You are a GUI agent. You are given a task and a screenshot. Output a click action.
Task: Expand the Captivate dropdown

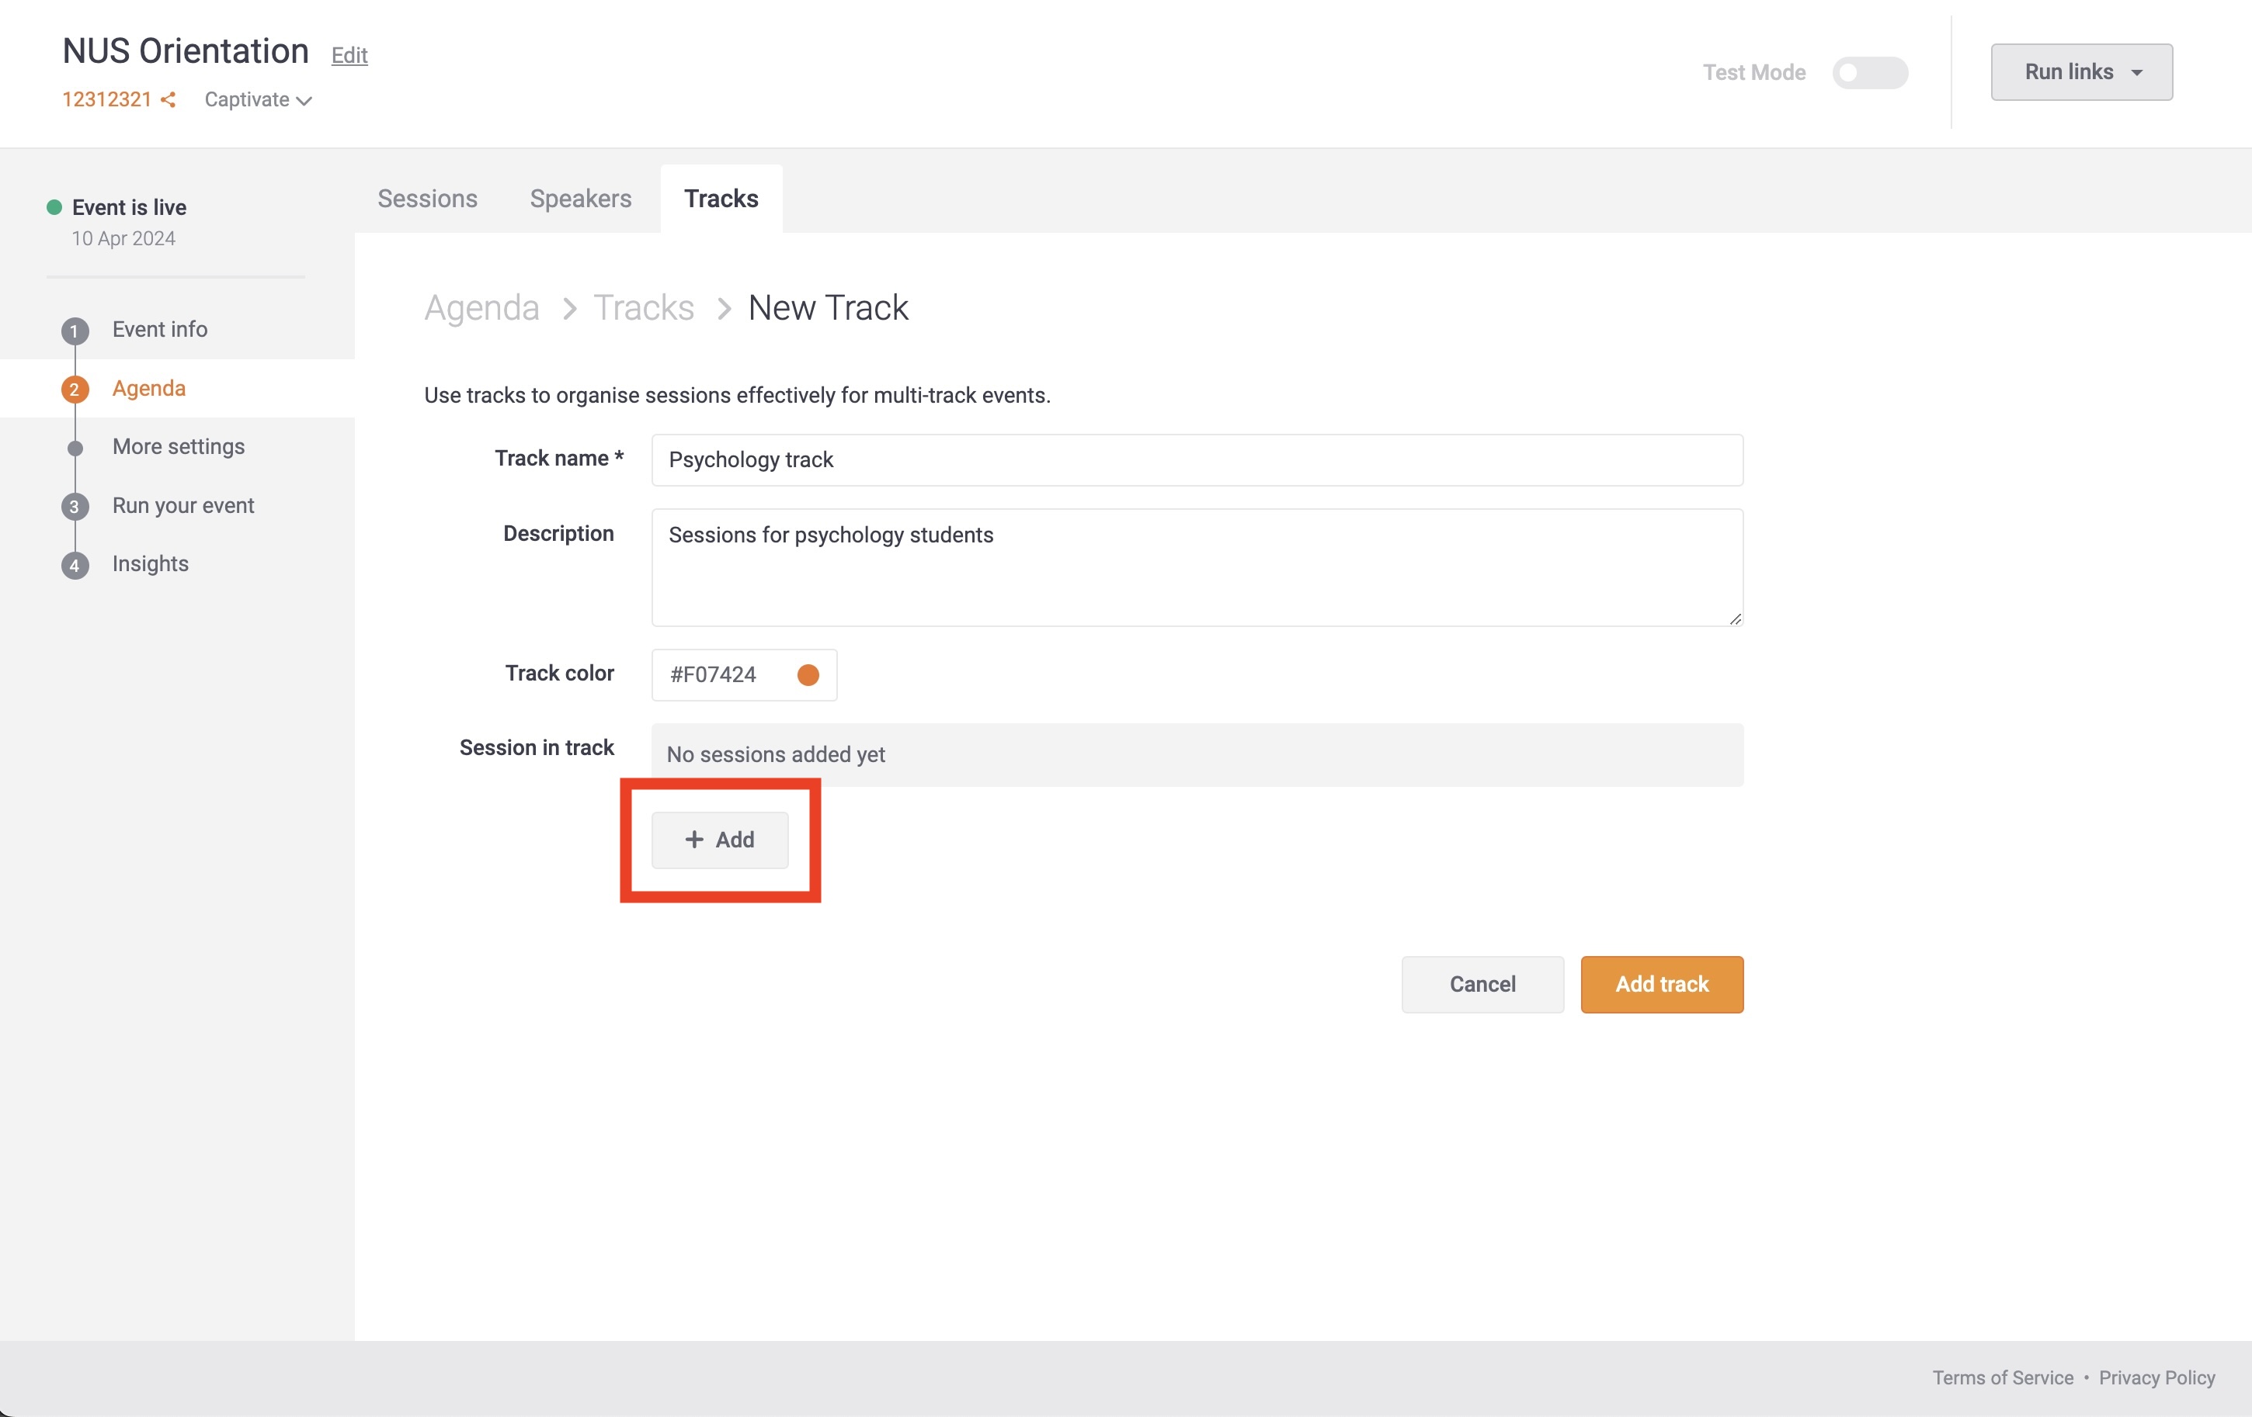[258, 100]
